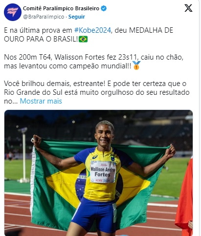Expand the tweet with Mostrar mais
Viewport: 201px width, 236px height.
(41, 101)
